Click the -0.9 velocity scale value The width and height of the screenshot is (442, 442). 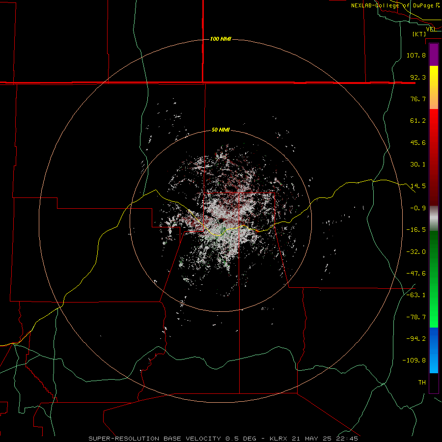[418, 208]
